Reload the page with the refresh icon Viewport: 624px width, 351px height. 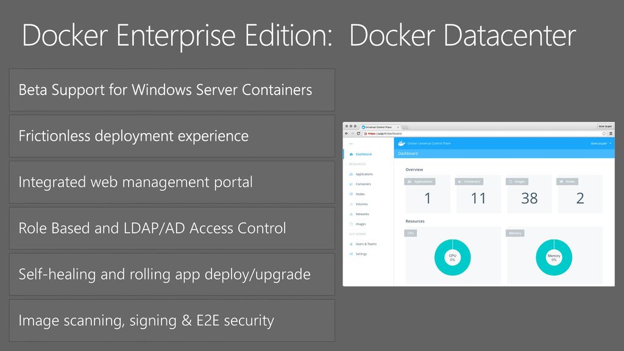[x=358, y=133]
